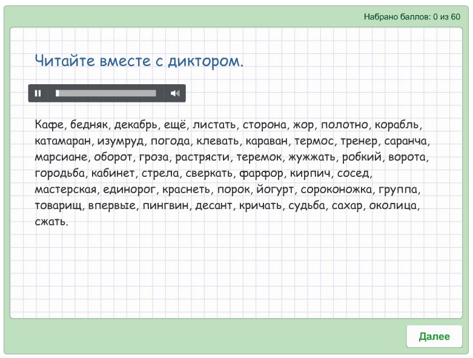
Task: Click the word 'листать'
Action: (214, 125)
